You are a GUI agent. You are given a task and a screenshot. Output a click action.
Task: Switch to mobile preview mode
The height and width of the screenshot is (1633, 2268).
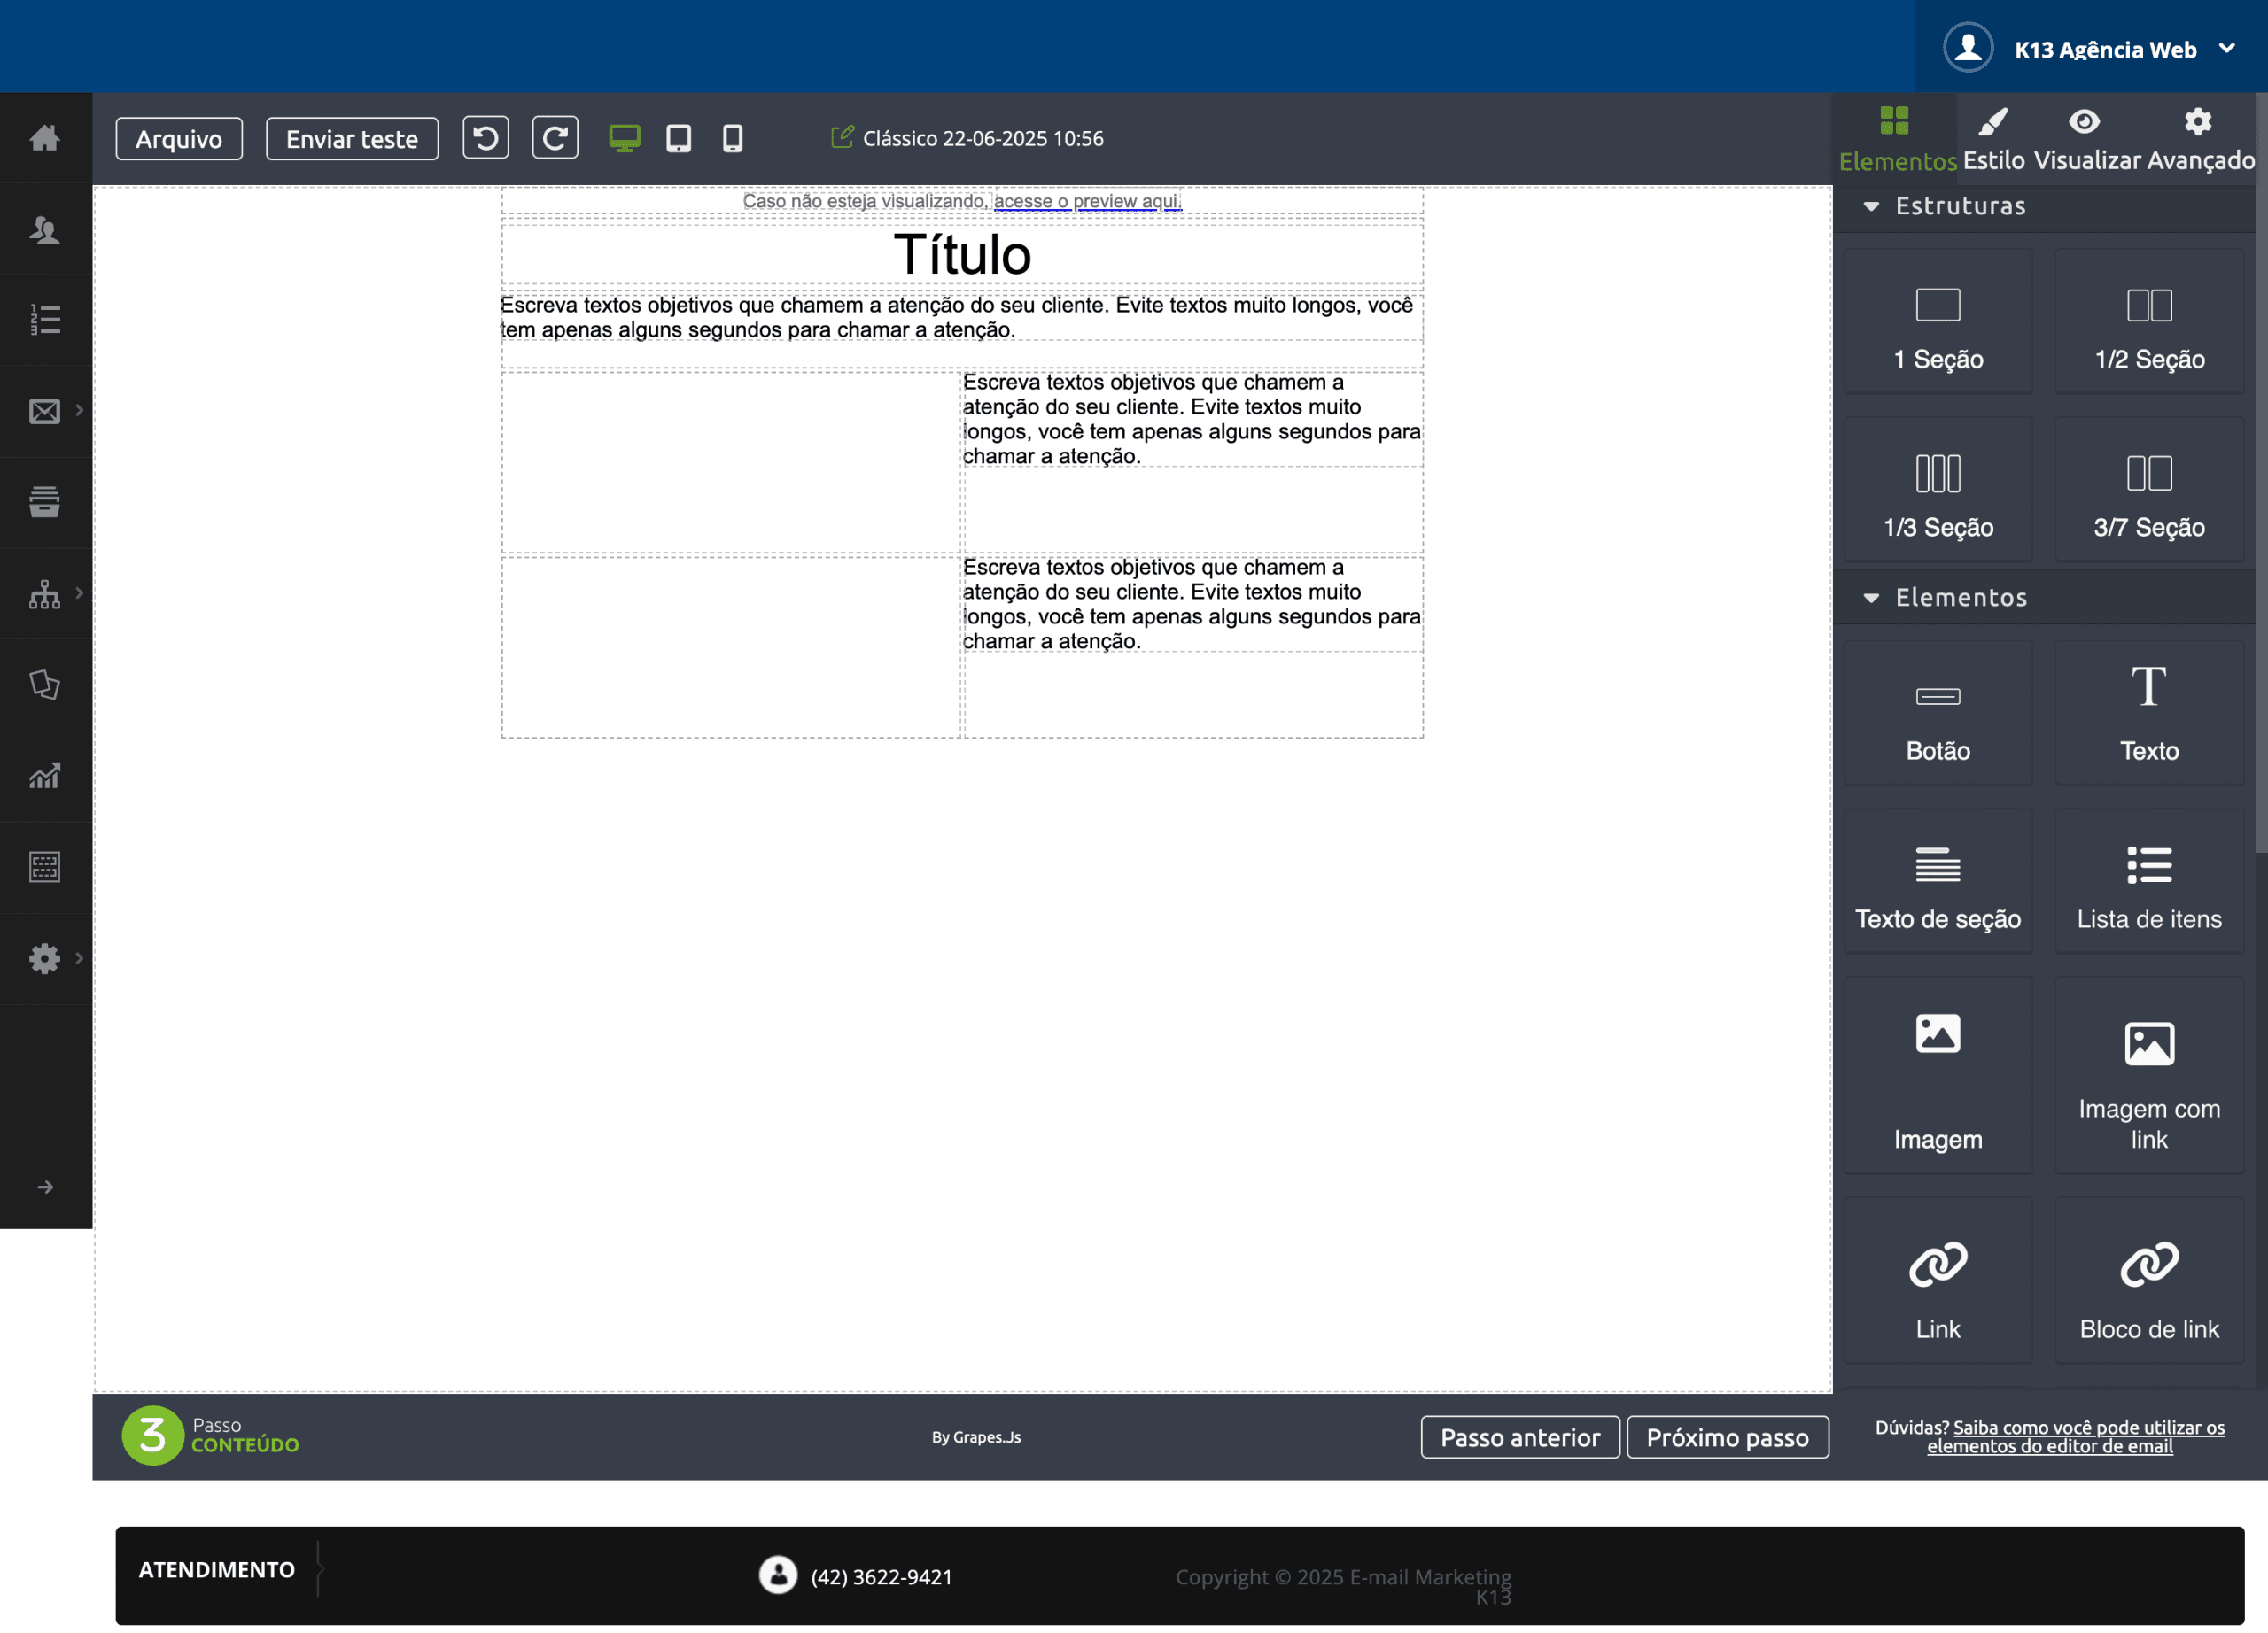[733, 138]
